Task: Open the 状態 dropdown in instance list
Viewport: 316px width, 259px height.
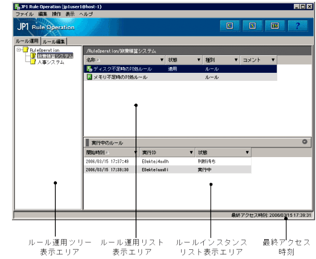Action: [247, 153]
